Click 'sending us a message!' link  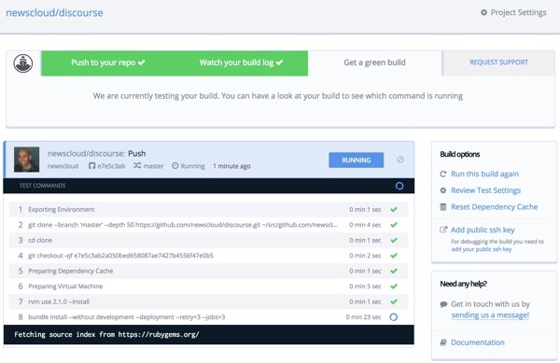(x=490, y=315)
